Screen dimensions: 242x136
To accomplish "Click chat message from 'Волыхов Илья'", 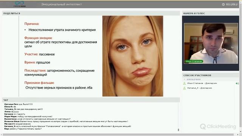I will [x=66, y=122].
